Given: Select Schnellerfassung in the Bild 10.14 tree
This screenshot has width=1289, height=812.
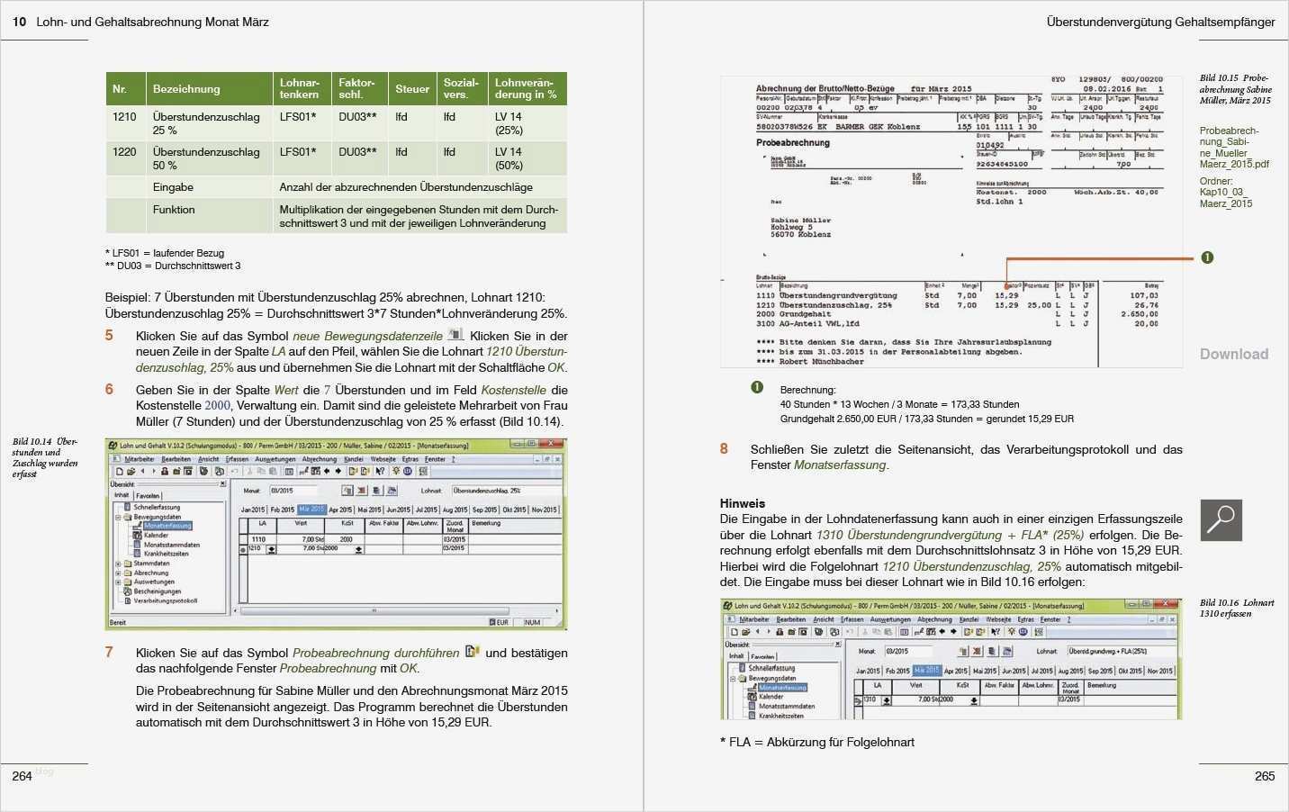Looking at the screenshot, I should click(x=157, y=507).
